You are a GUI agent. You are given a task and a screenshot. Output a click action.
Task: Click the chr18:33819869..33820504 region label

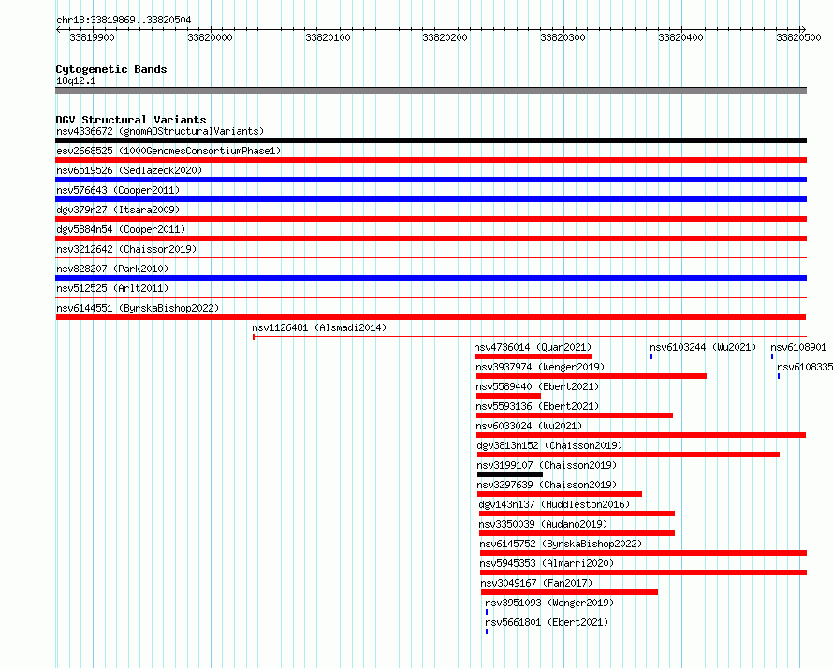124,21
